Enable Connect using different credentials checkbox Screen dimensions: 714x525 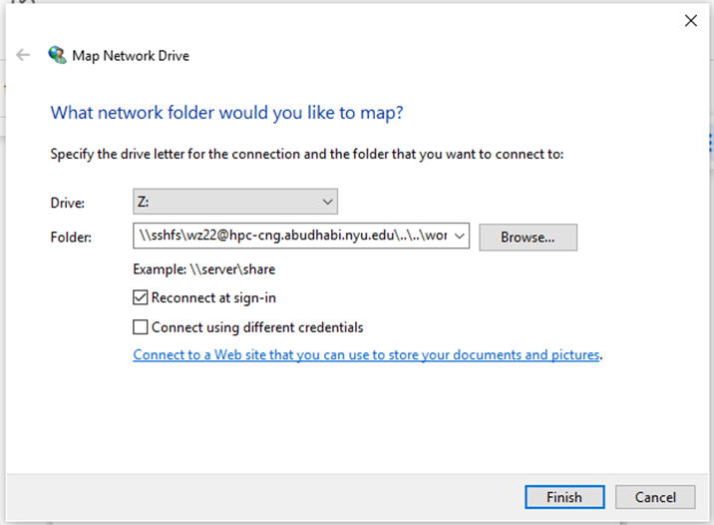pyautogui.click(x=141, y=327)
